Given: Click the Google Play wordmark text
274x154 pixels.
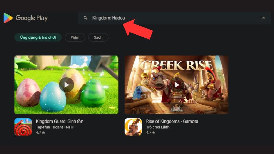Looking at the screenshot, I should tap(32, 18).
